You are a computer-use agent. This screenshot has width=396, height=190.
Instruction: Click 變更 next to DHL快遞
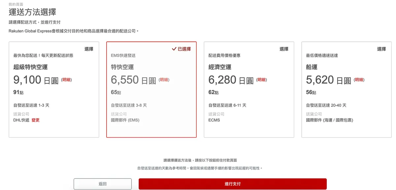coord(36,120)
